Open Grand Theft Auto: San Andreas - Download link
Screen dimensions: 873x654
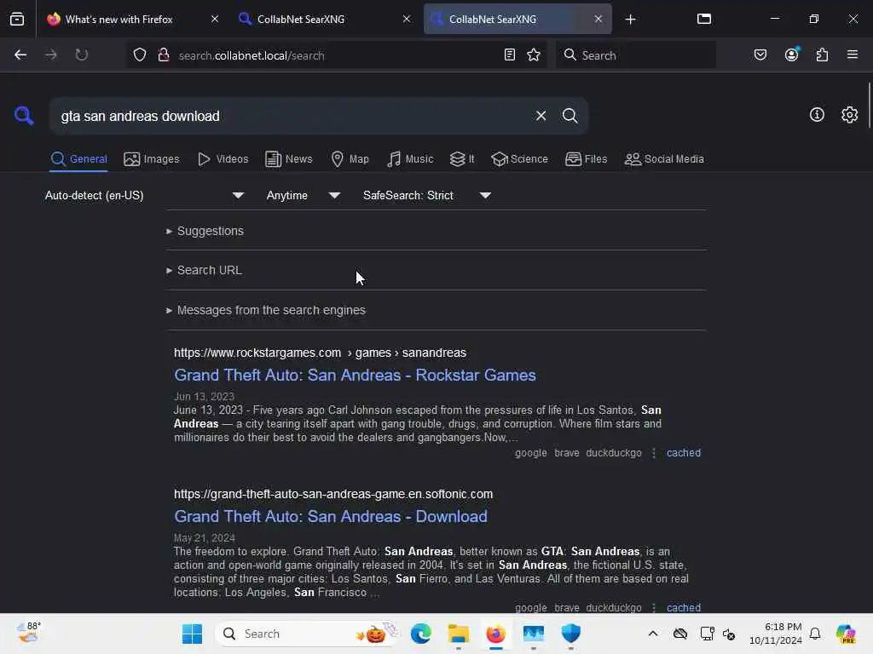point(331,516)
